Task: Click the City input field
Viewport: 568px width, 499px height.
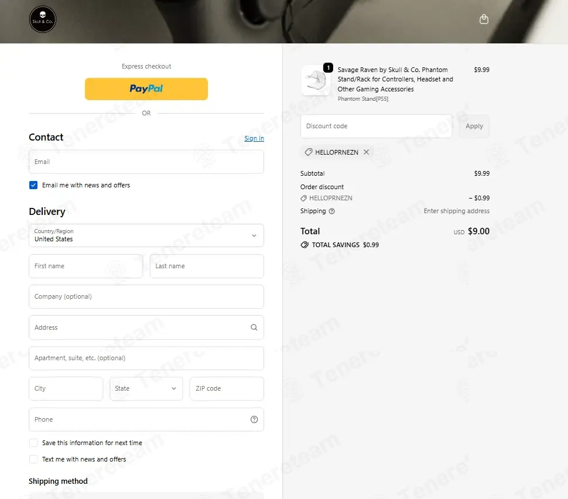Action: click(x=66, y=388)
